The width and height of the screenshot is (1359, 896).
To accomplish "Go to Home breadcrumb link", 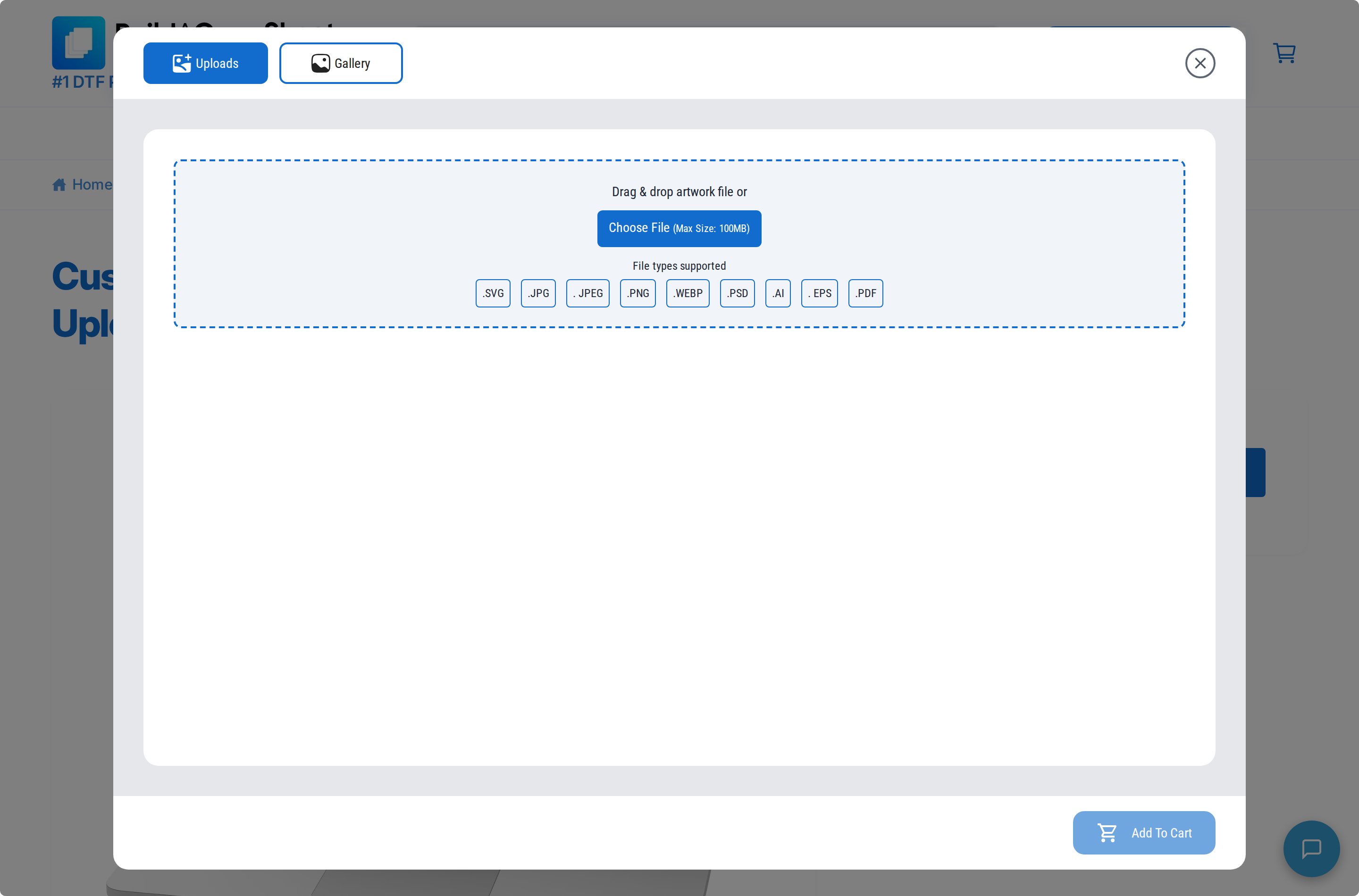I will pos(92,184).
